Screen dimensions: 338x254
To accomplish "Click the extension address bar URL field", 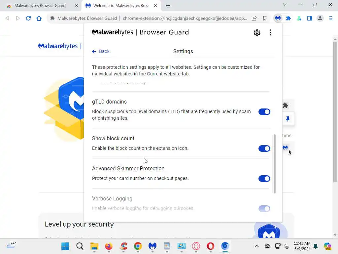I will (x=185, y=19).
